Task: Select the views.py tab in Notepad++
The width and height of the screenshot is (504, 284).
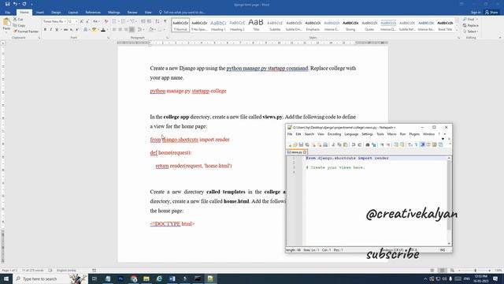Action: pyautogui.click(x=296, y=152)
